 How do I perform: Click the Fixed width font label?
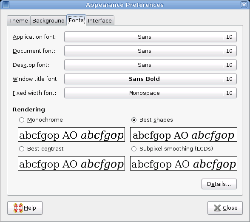[x=34, y=93]
